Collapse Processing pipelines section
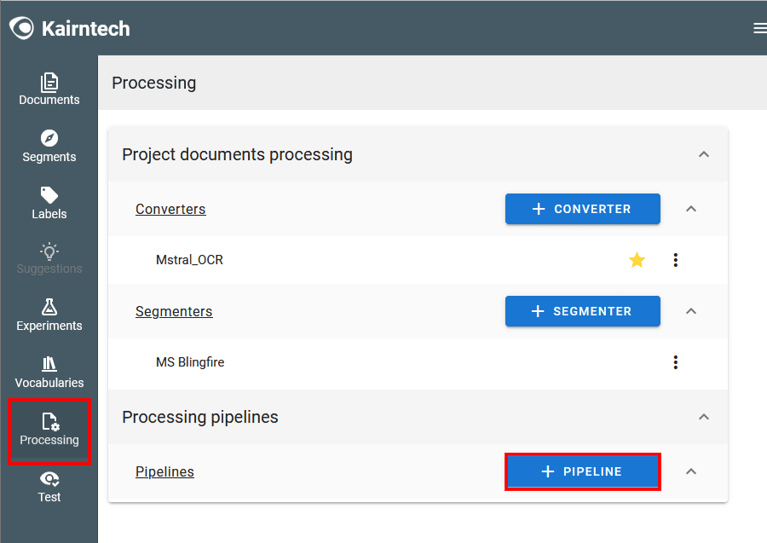767x543 pixels. click(704, 417)
